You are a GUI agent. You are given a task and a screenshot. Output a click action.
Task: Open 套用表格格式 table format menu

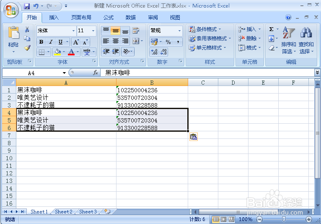210,39
